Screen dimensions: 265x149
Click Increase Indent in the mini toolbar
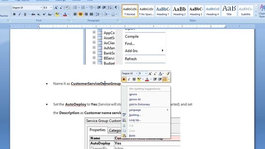click(x=160, y=79)
